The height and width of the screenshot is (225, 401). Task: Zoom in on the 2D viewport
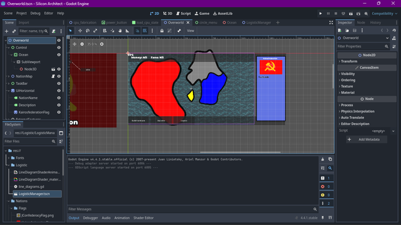pyautogui.click(x=102, y=44)
